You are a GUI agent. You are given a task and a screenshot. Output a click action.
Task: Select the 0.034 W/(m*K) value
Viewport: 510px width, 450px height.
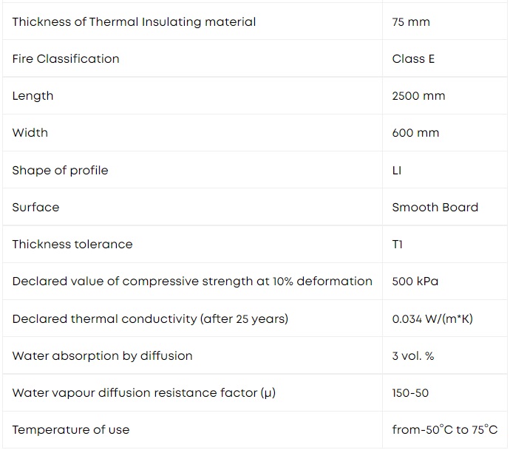point(432,319)
